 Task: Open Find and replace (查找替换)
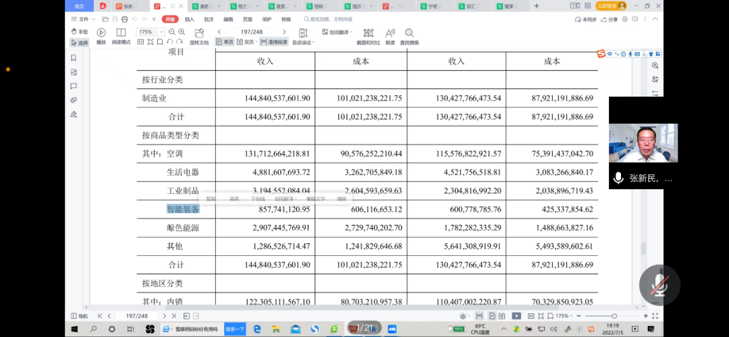click(x=409, y=33)
